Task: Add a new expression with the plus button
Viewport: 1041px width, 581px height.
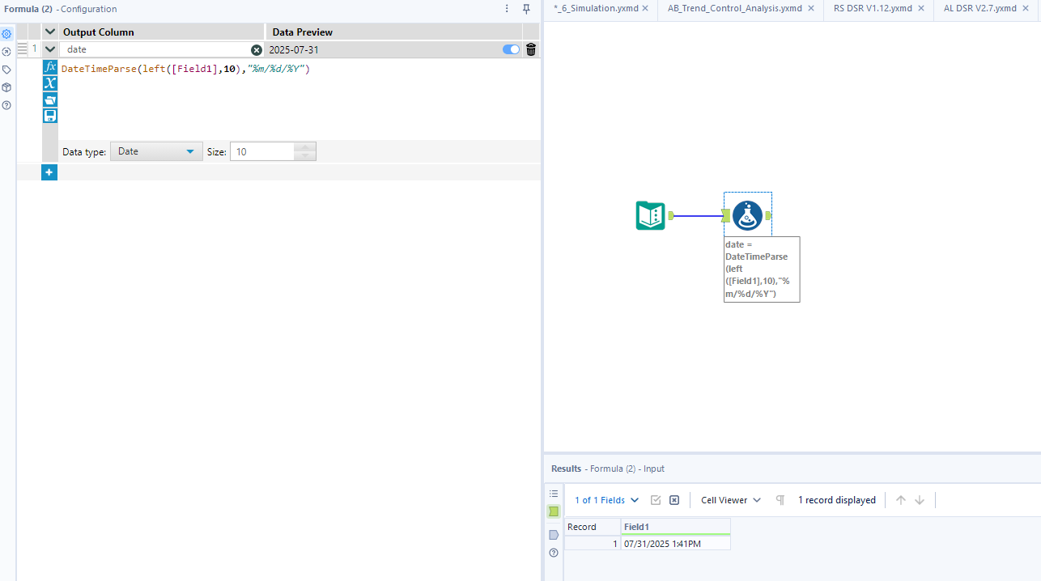Action: point(49,172)
